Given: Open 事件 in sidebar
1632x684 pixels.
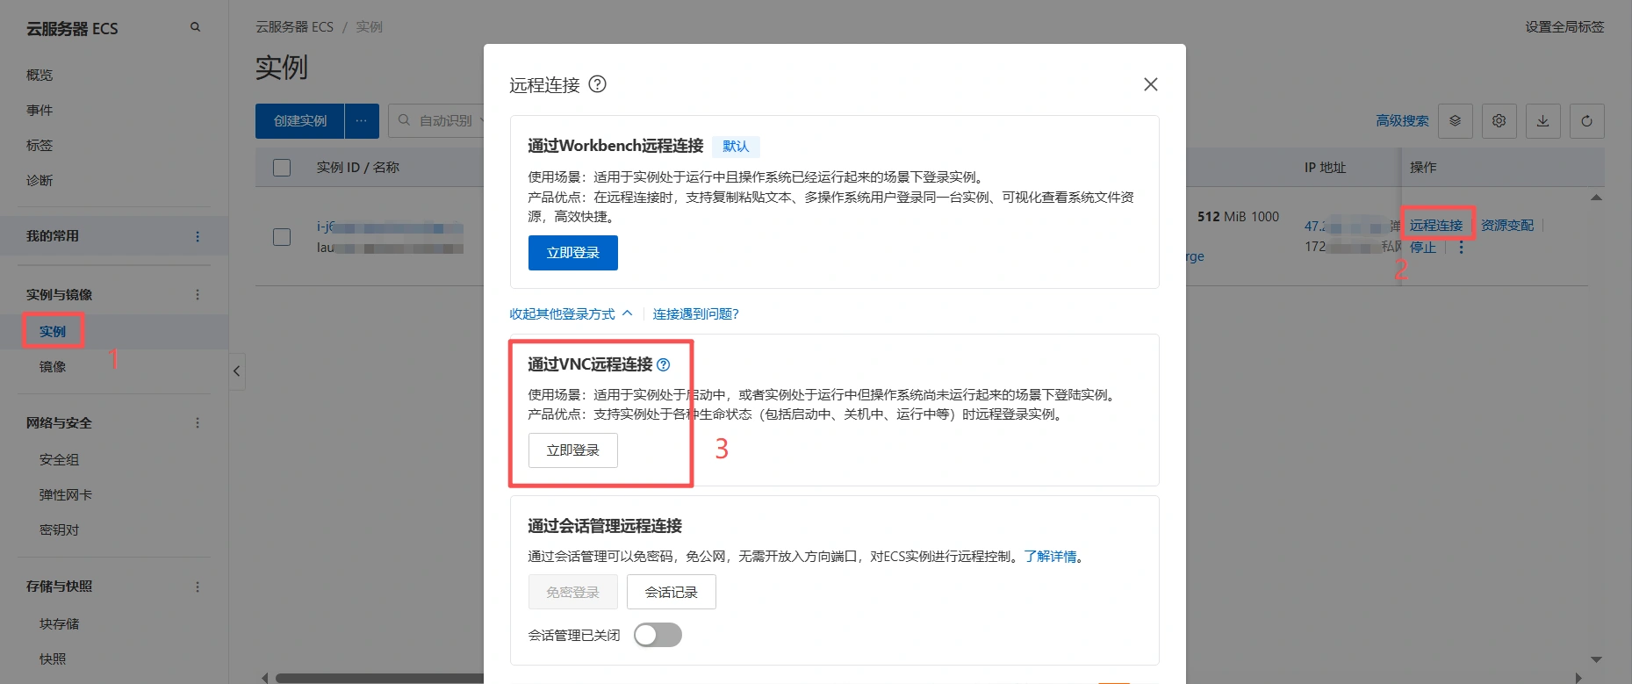Looking at the screenshot, I should (40, 111).
